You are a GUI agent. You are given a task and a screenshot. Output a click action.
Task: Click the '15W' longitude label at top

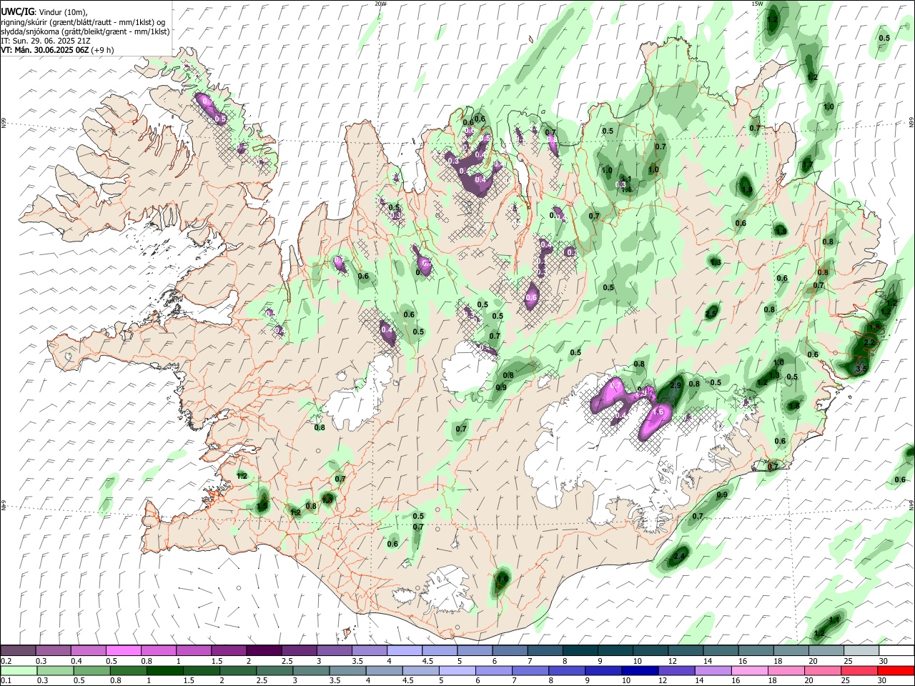[x=757, y=4]
